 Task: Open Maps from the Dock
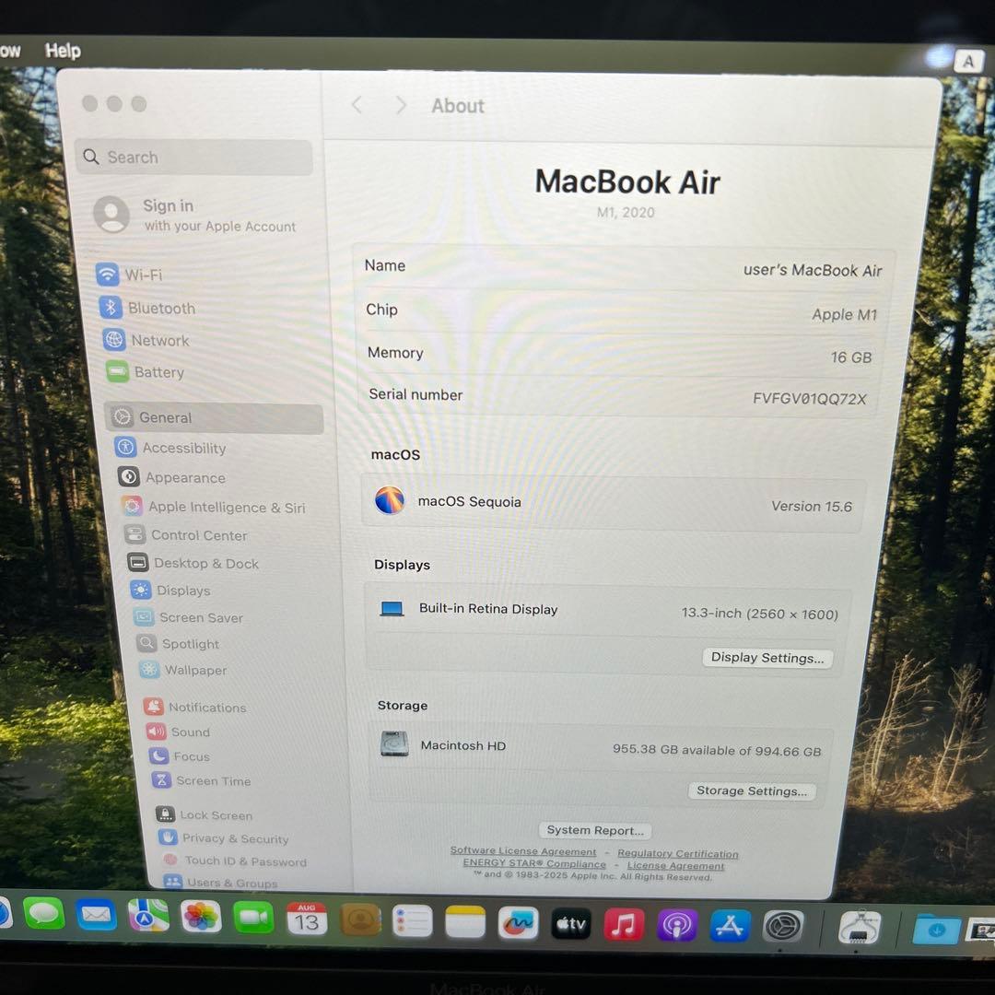[148, 917]
